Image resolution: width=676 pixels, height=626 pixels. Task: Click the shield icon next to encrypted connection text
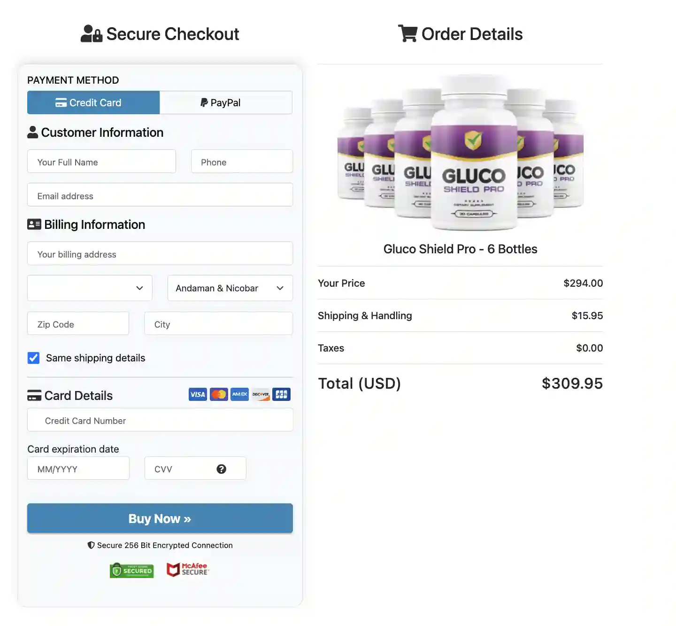click(91, 545)
